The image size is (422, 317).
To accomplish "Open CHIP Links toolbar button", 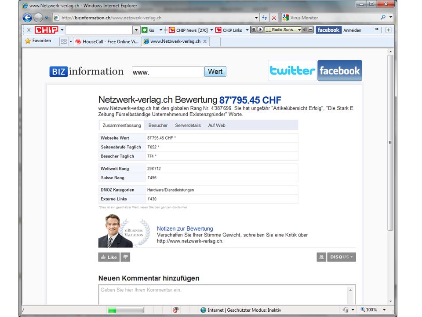I will [x=229, y=30].
